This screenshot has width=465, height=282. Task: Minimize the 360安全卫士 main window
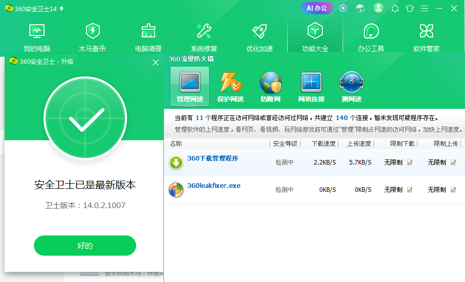coord(439,9)
